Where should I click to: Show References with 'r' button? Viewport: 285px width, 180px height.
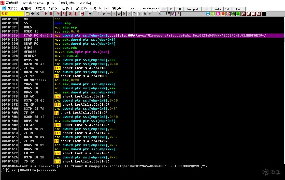point(150,14)
